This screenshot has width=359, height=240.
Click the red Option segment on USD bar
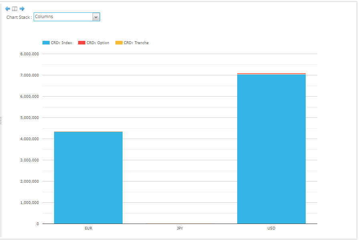click(271, 74)
